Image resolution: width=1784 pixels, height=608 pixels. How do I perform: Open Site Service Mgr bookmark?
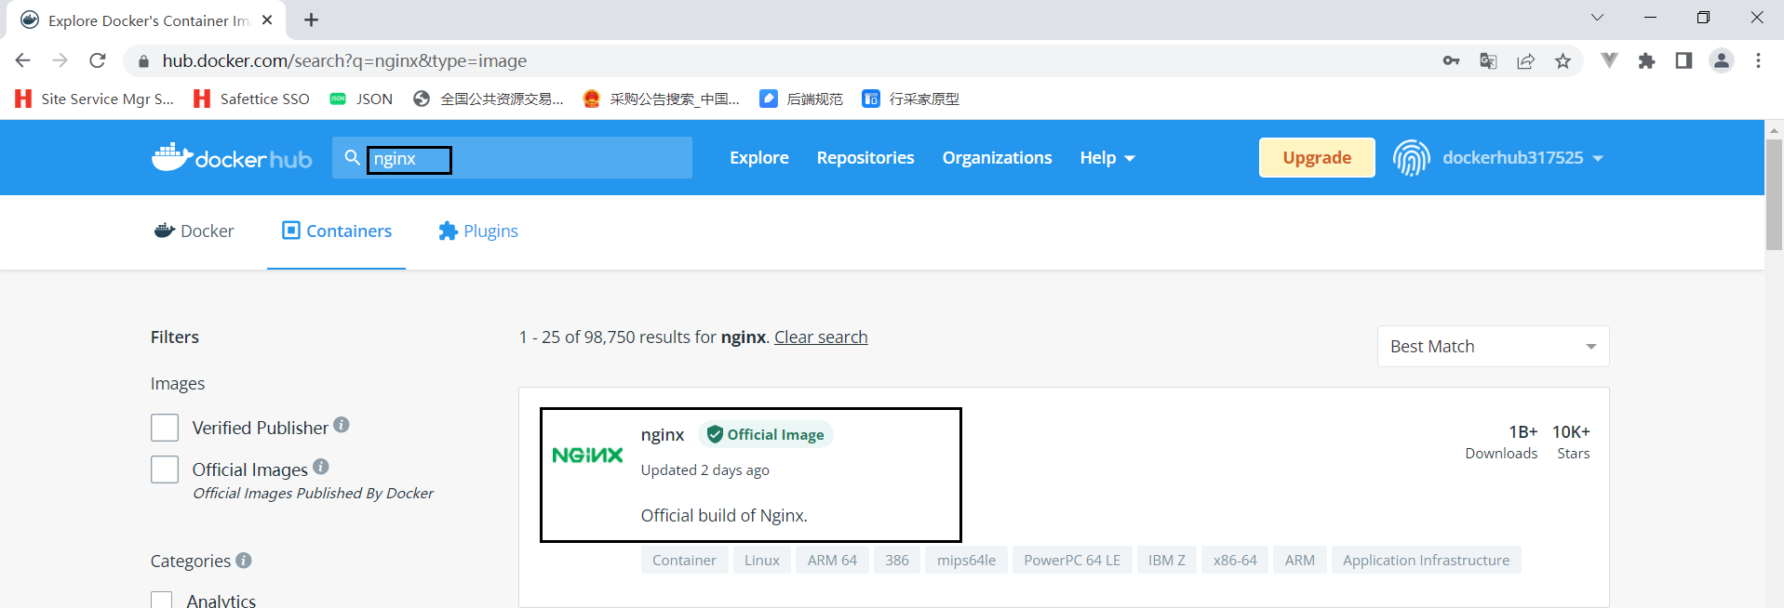pos(95,99)
